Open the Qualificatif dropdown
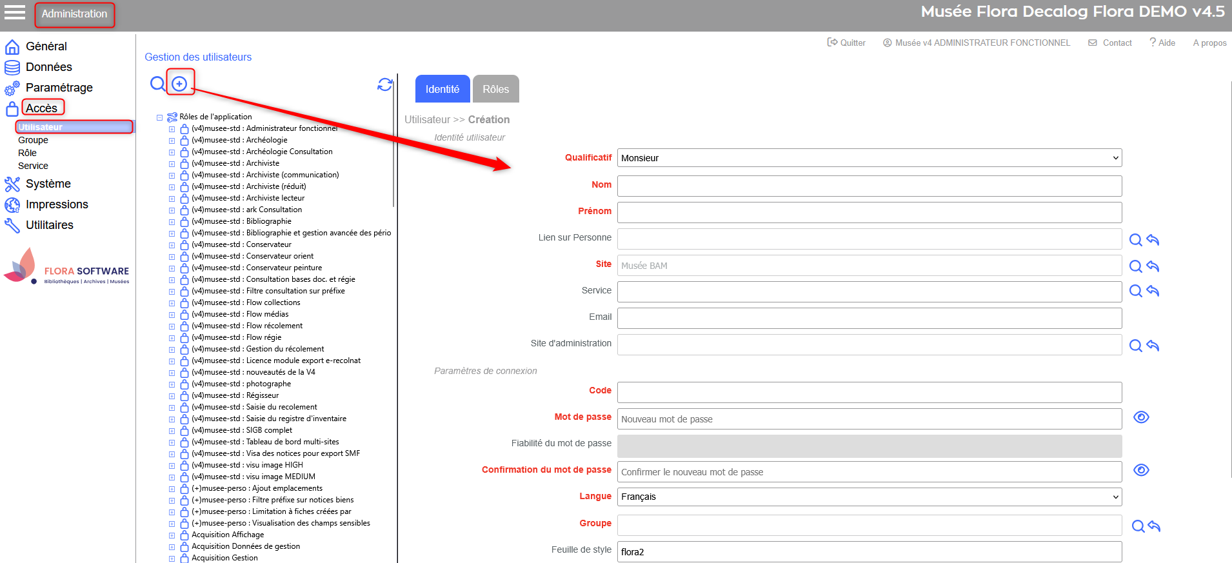 [869, 158]
